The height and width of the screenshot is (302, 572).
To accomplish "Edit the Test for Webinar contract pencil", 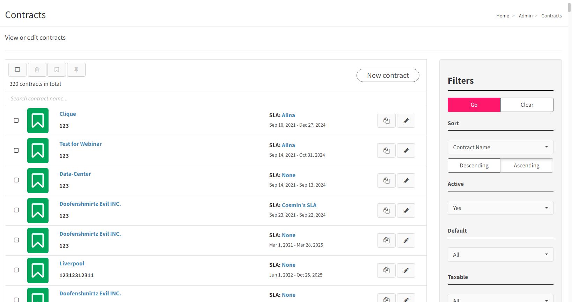I will 406,151.
